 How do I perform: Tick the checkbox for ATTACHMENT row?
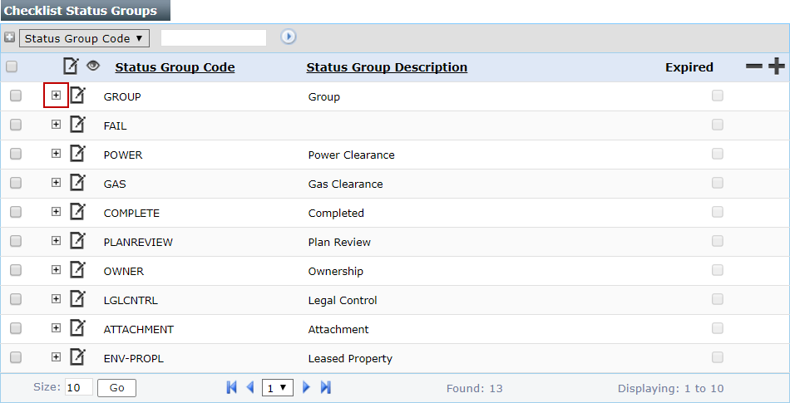[16, 328]
